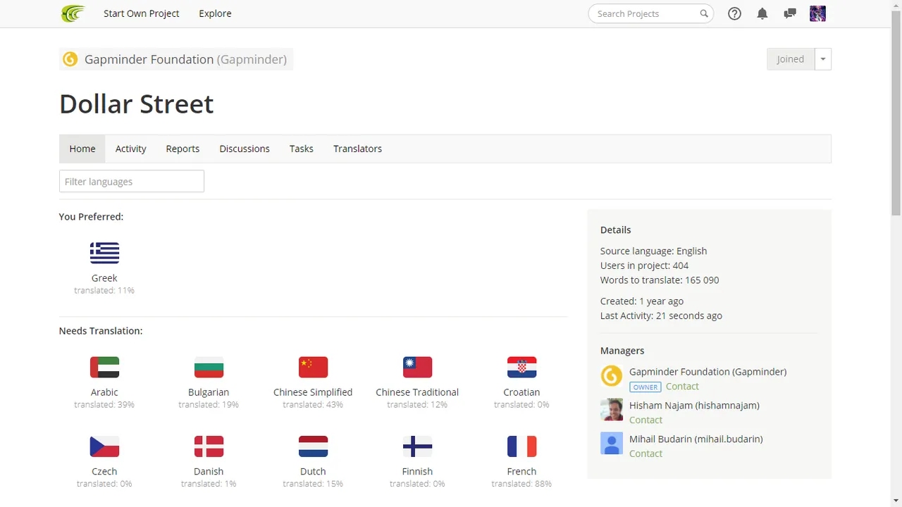Screen dimensions: 902x507
Task: Click Start Own Project link
Action: [142, 13]
